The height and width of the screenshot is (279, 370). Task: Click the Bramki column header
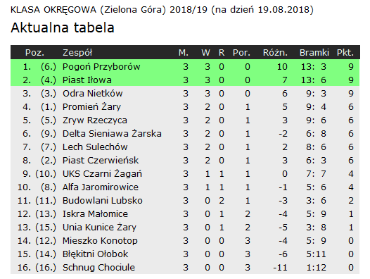point(314,53)
